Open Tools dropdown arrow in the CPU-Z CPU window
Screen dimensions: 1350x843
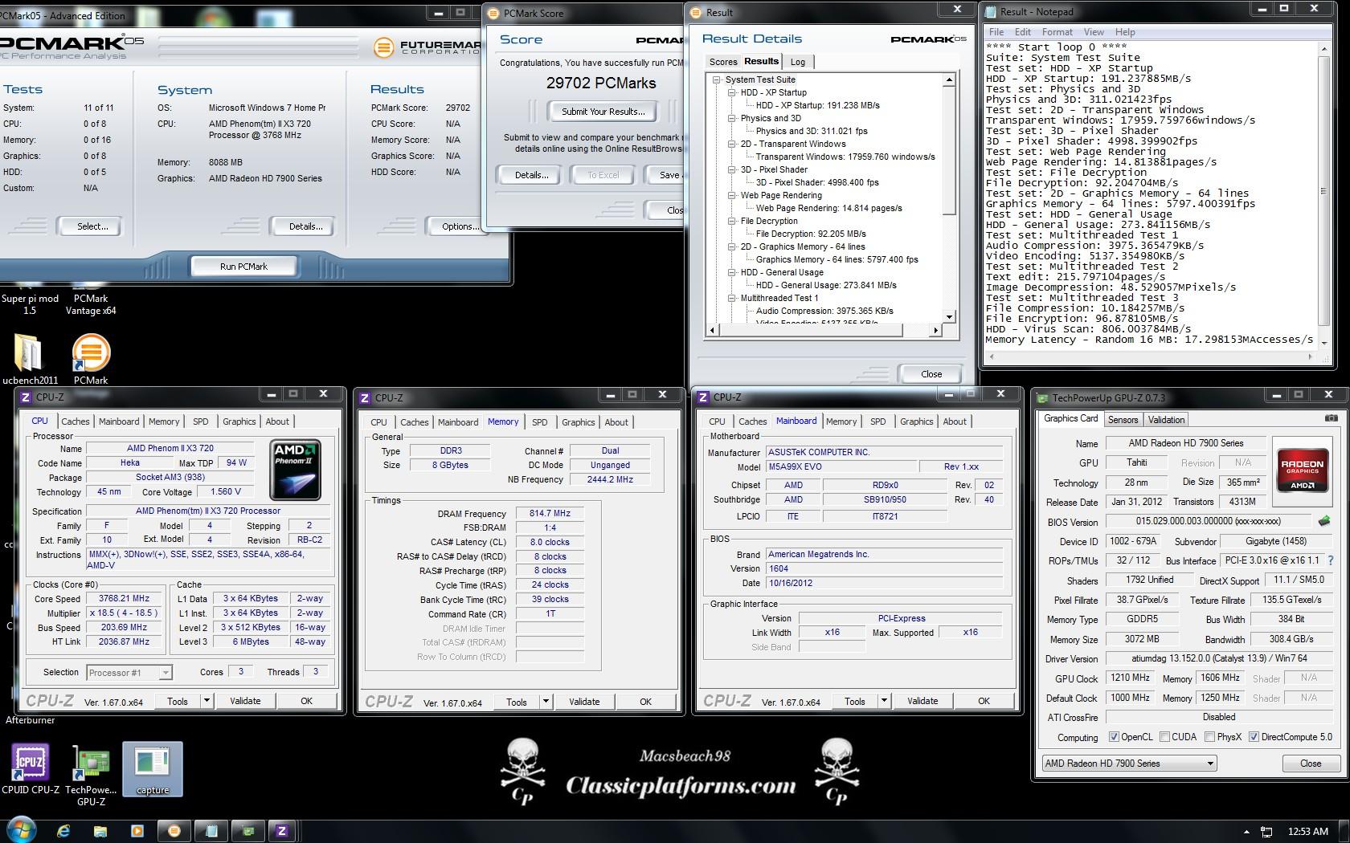coord(207,701)
